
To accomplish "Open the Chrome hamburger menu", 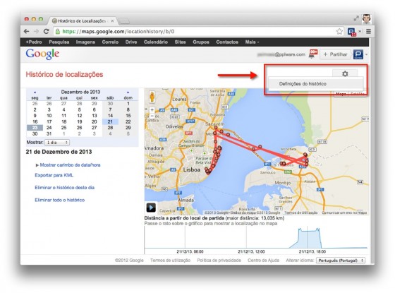I will point(368,32).
